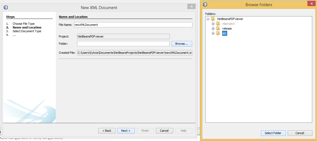Expand the src folder node
The width and height of the screenshot is (317, 141).
(213, 33)
